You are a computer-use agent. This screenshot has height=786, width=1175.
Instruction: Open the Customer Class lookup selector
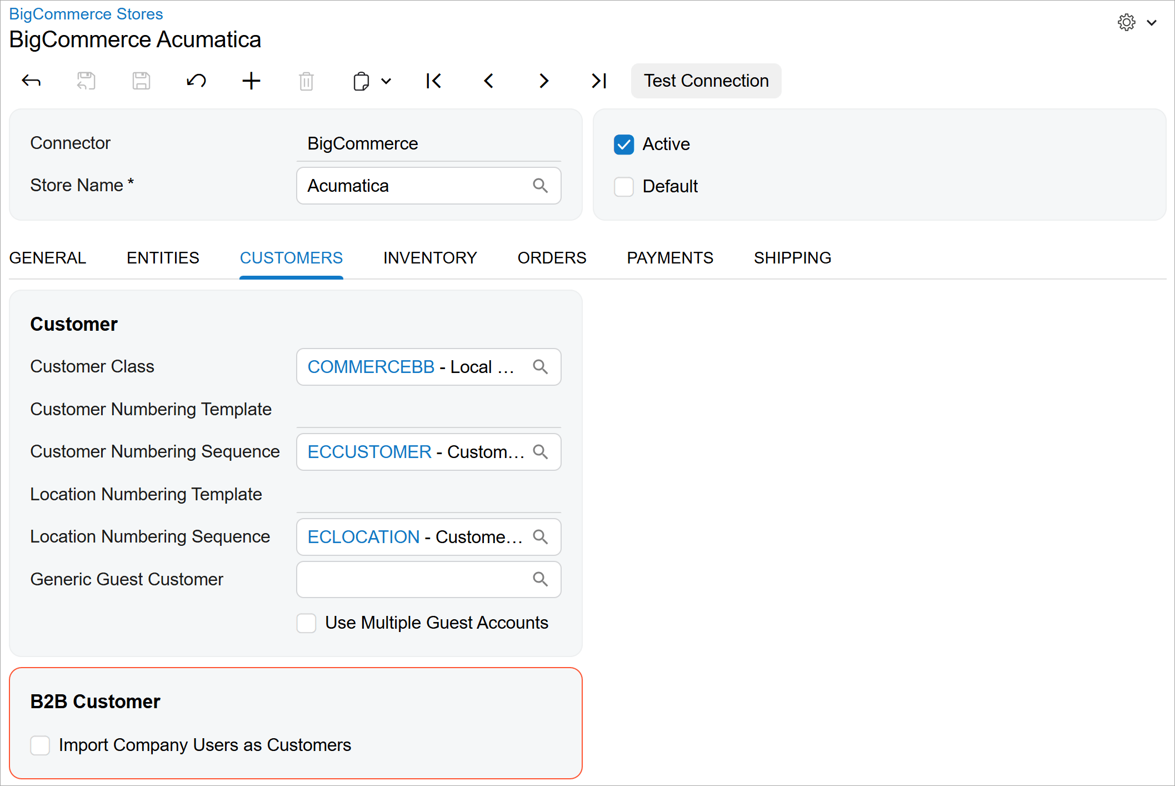pos(541,367)
